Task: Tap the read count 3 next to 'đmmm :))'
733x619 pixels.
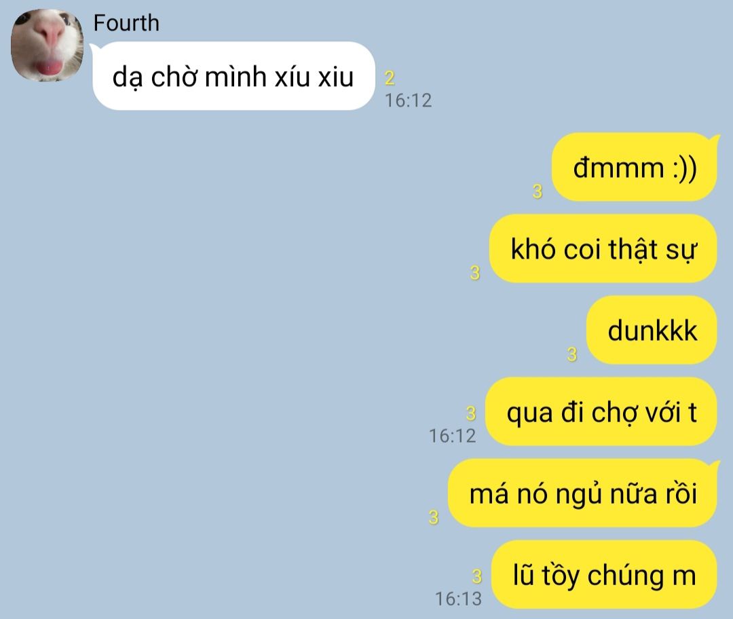Action: (x=538, y=191)
